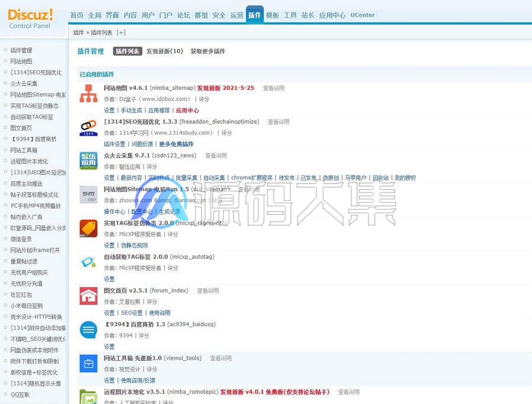Viewport: 532px width, 404px height.
Task: Open 操作中心 for 网站地图Sitemap-电脑Run
Action: point(115,211)
